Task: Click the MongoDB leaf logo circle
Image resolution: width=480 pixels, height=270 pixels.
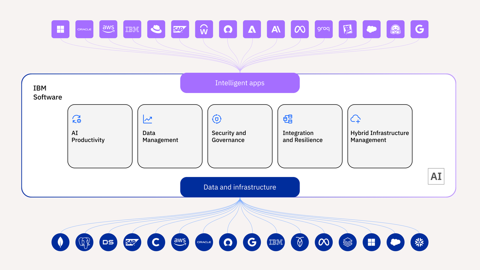Action: tap(60, 242)
